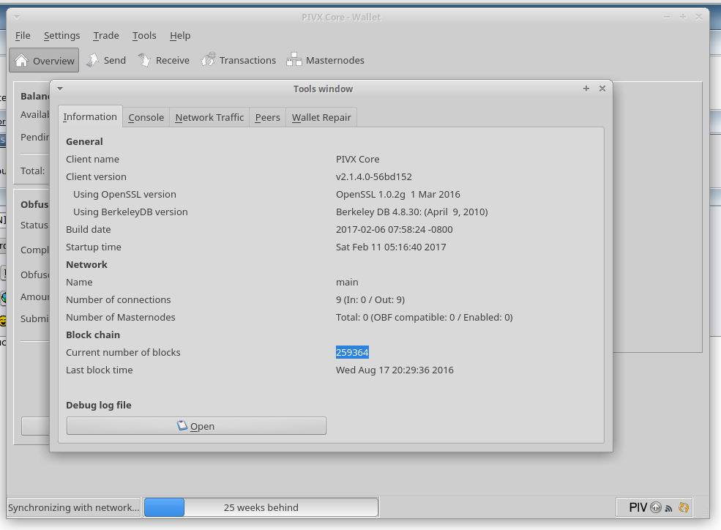
Task: Open the Overview page in the wallet toolbar
Action: (x=44, y=60)
